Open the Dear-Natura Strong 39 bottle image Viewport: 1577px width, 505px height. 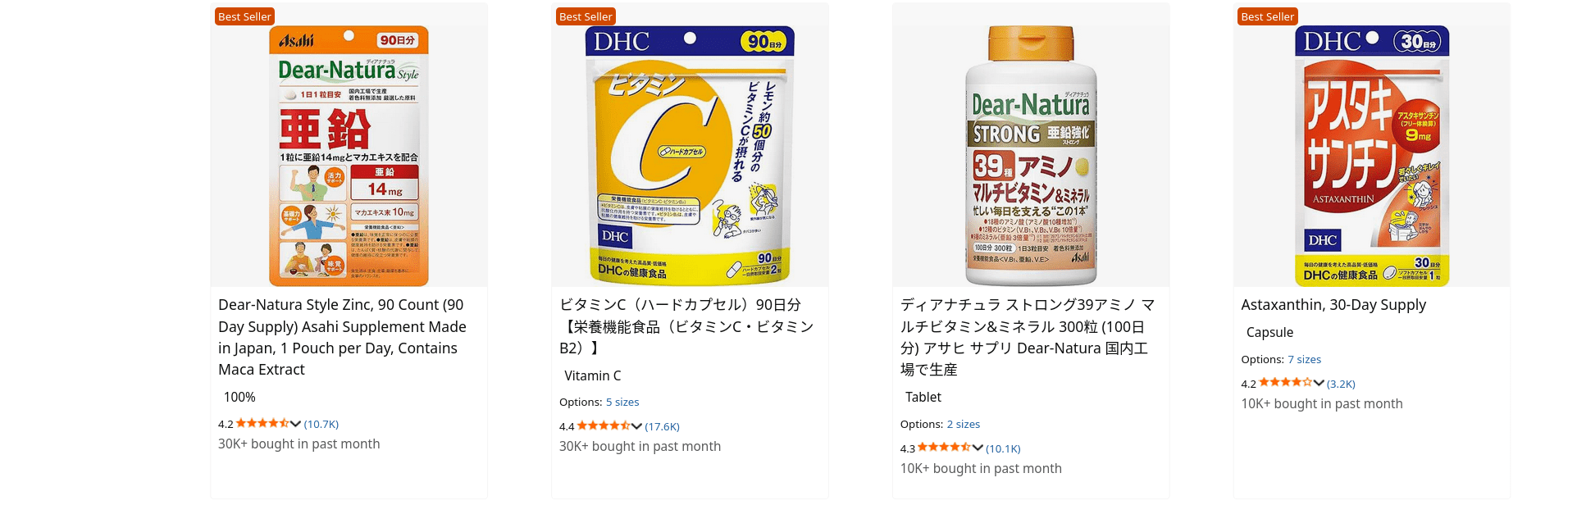click(x=1031, y=156)
